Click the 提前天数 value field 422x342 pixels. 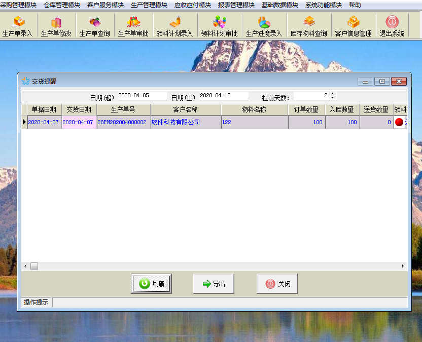click(311, 95)
